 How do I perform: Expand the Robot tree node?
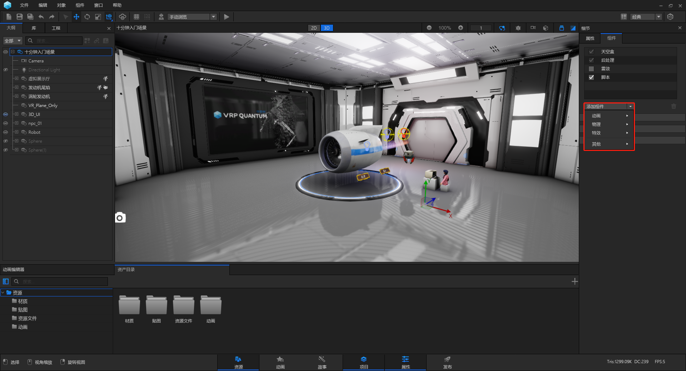pos(16,132)
